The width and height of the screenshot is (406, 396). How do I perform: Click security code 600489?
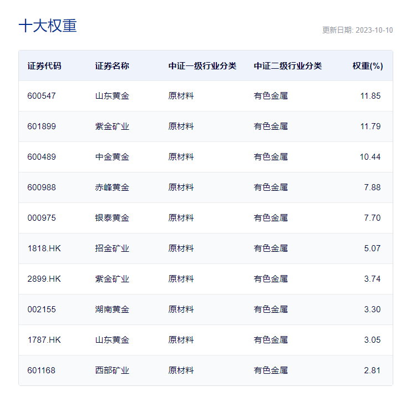(x=42, y=157)
